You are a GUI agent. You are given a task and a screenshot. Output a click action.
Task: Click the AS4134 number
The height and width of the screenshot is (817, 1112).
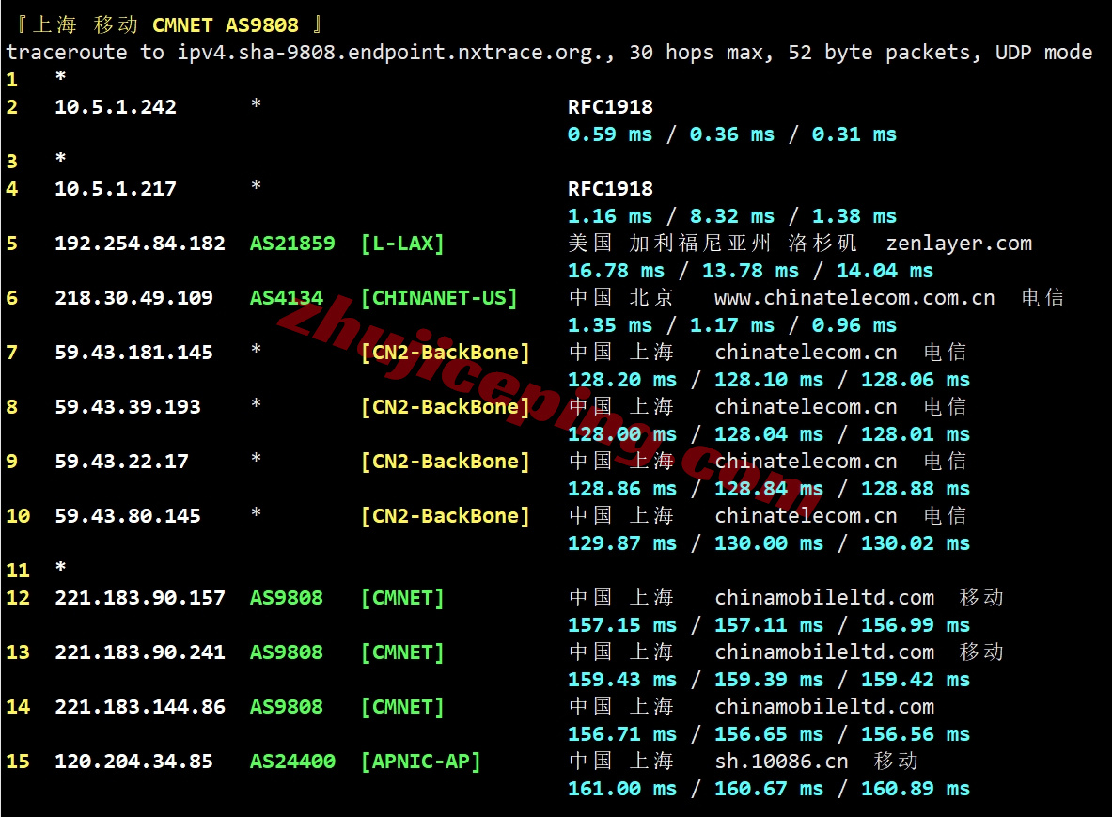[287, 298]
